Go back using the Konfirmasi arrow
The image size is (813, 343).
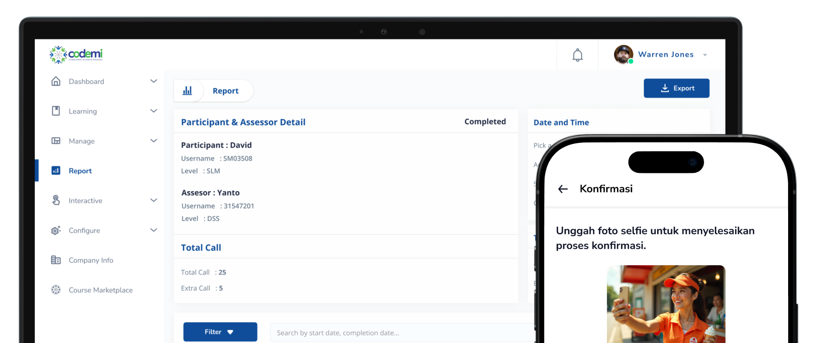point(563,189)
